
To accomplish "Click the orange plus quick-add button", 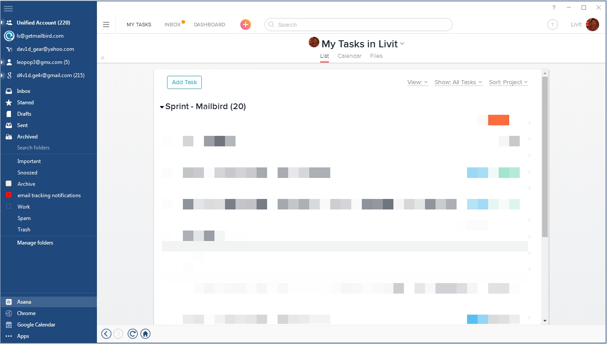I will [246, 25].
